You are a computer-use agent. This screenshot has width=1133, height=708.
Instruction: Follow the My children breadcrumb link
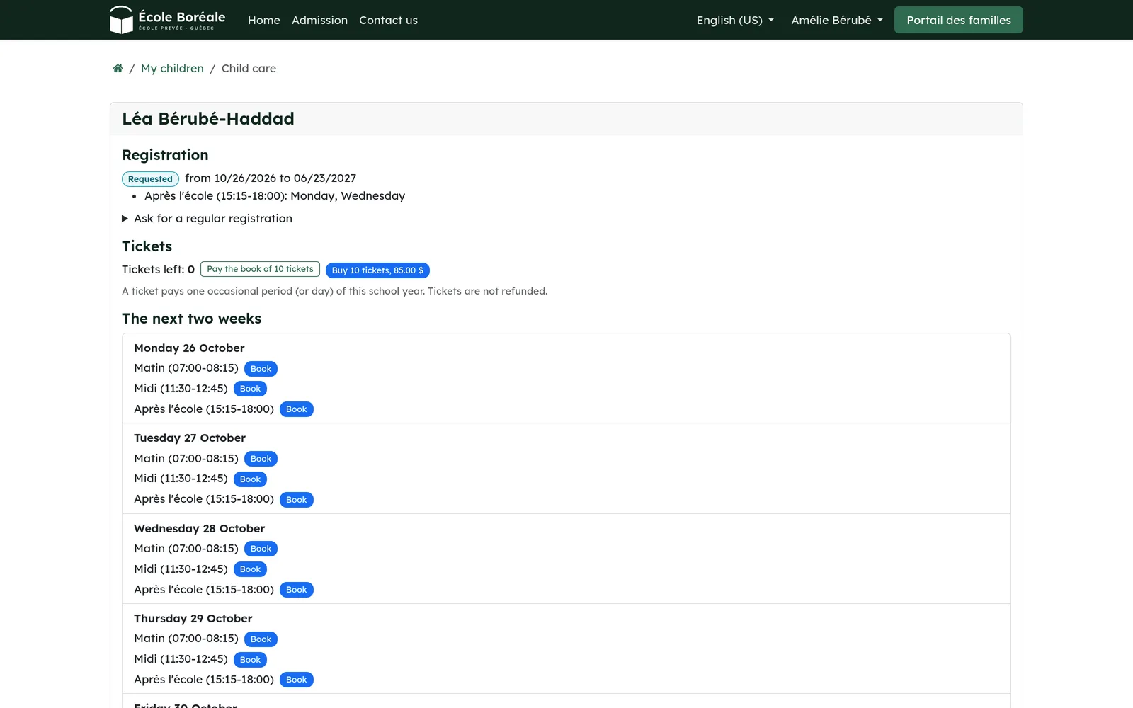172,69
